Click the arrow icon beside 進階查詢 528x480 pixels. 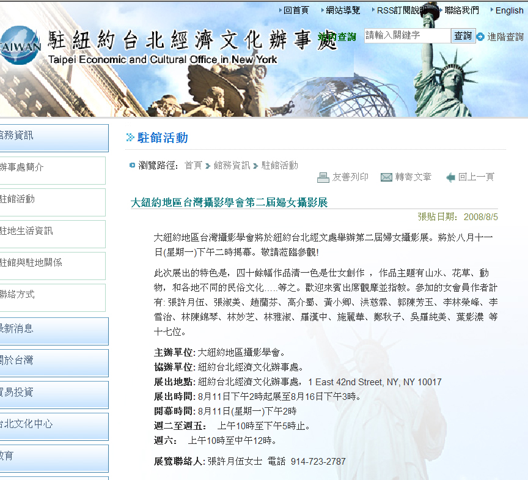pos(480,37)
